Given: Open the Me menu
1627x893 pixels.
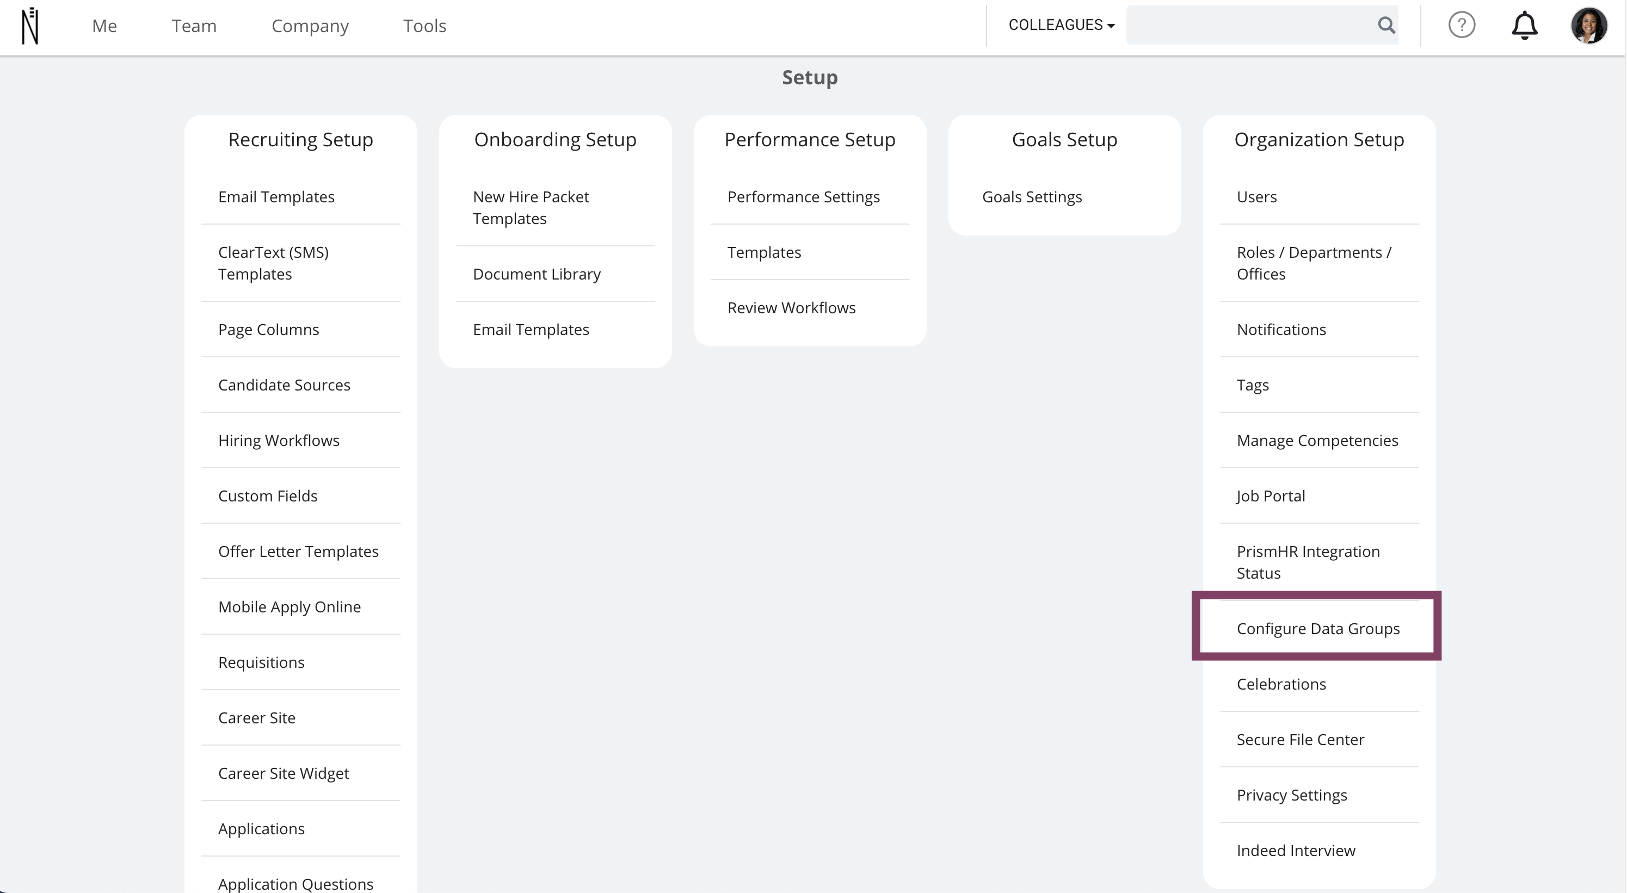Looking at the screenshot, I should [x=104, y=26].
